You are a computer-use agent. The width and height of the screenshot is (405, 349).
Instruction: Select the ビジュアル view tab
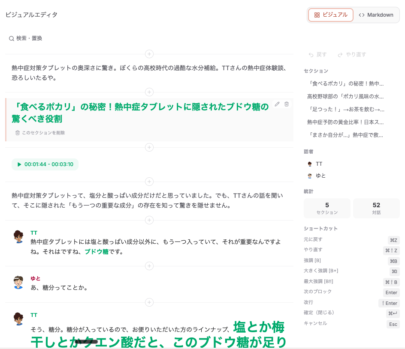330,15
